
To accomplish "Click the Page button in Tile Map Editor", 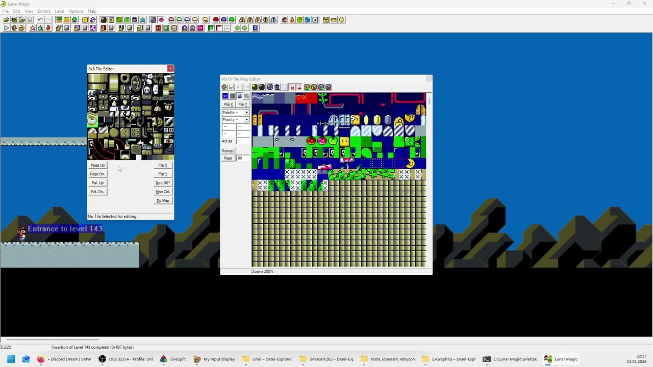I will pyautogui.click(x=228, y=158).
